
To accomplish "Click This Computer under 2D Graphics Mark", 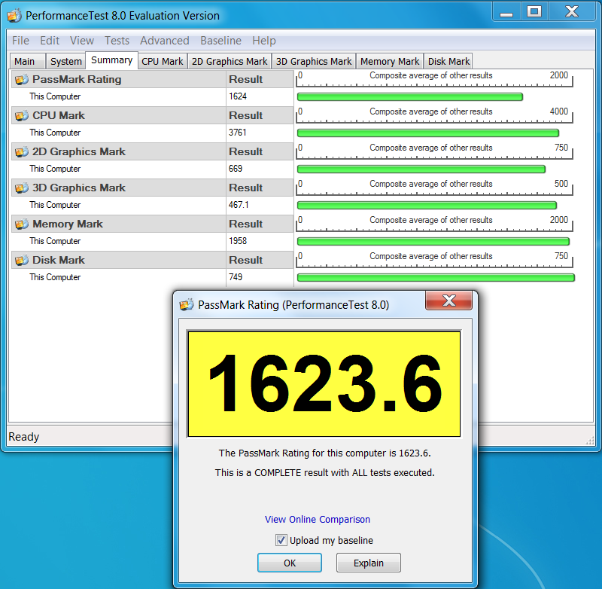I will pos(55,169).
